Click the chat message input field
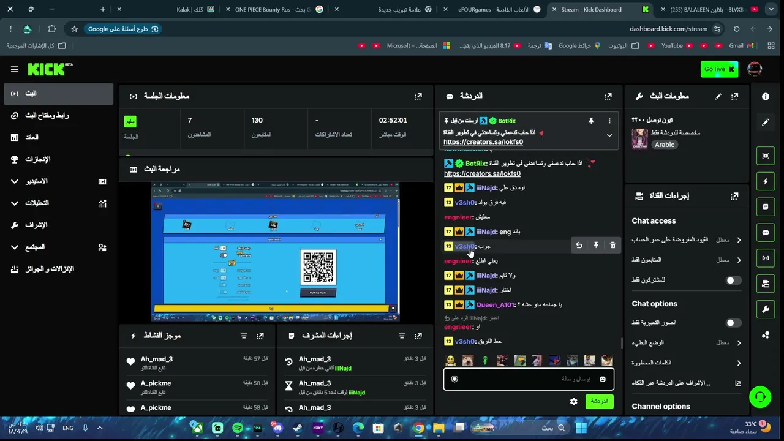This screenshot has height=441, width=784. coord(529,379)
